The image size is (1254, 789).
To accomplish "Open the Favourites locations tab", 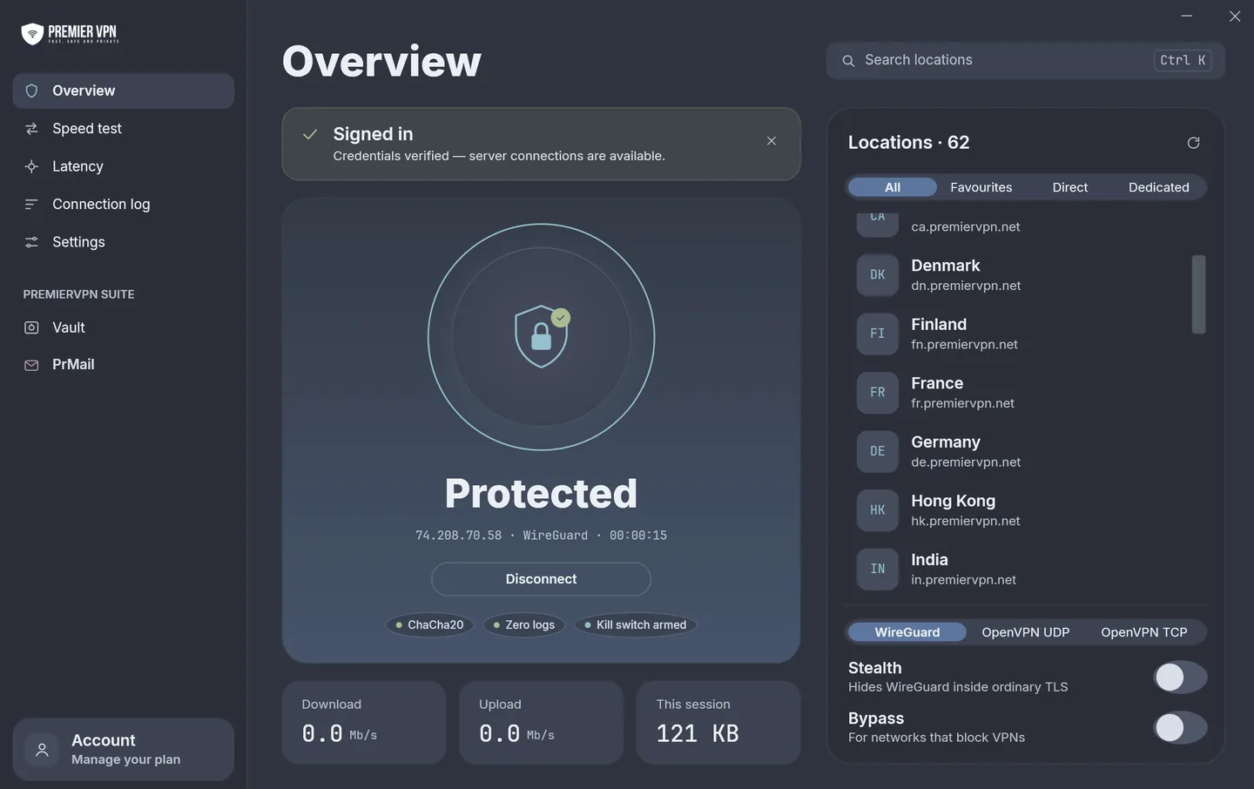I will 981,187.
